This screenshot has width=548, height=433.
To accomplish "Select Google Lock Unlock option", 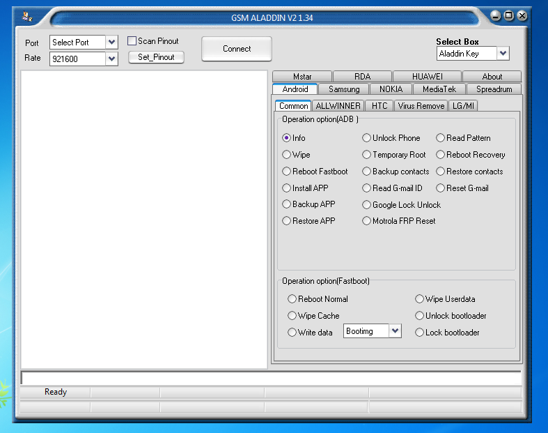I will pos(366,205).
